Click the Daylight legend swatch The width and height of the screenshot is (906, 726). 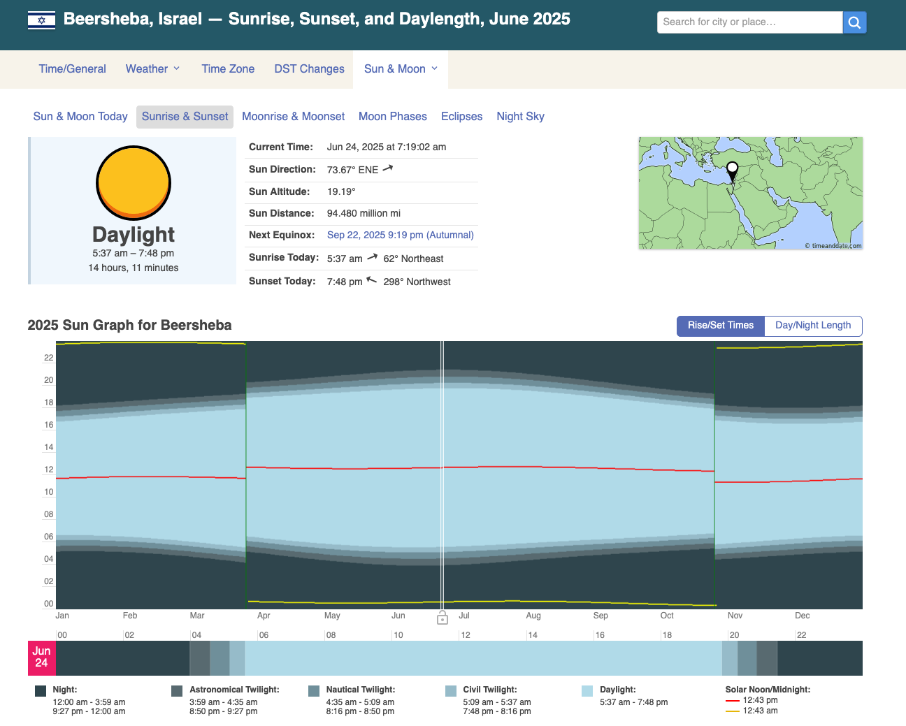(x=587, y=691)
